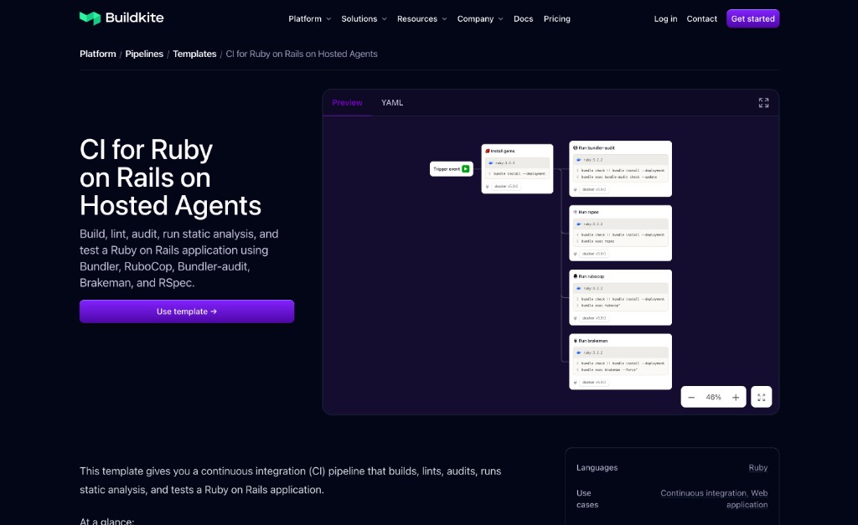Open the Platform dropdown menu
Image resolution: width=858 pixels, height=525 pixels.
(x=309, y=18)
